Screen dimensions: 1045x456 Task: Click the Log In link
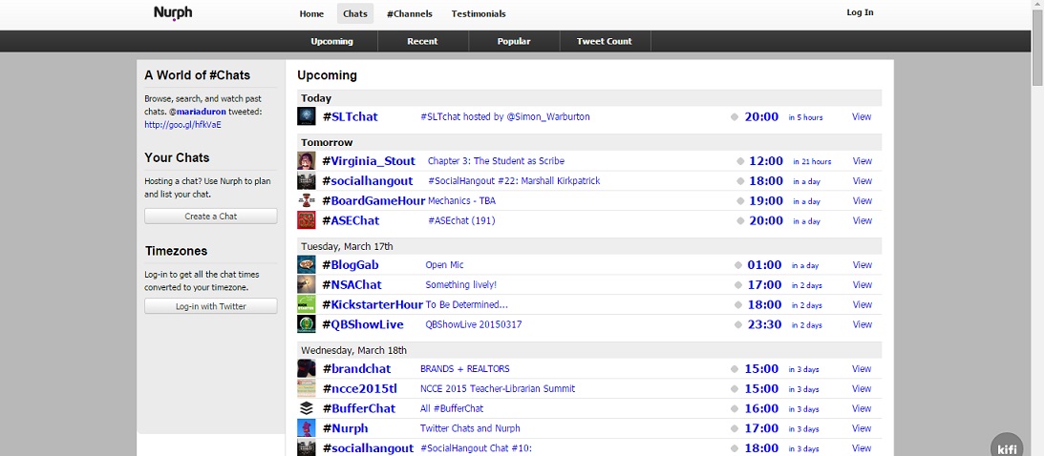point(860,12)
